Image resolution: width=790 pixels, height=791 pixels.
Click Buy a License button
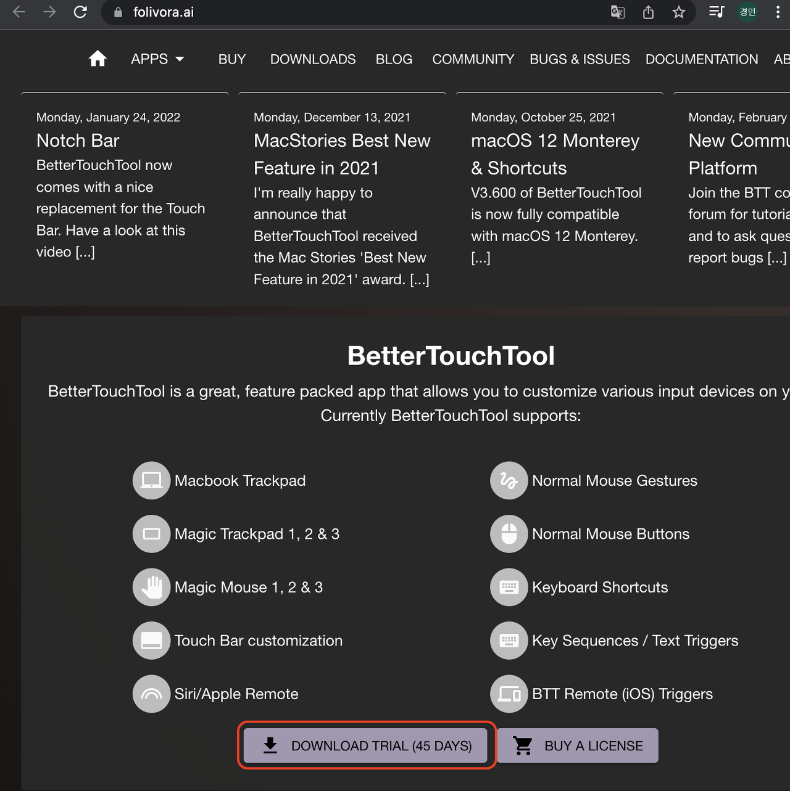(x=578, y=745)
